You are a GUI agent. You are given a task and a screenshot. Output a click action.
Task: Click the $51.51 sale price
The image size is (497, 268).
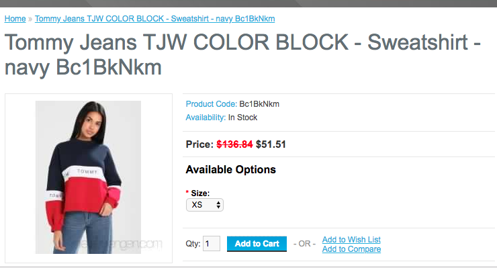(x=271, y=144)
